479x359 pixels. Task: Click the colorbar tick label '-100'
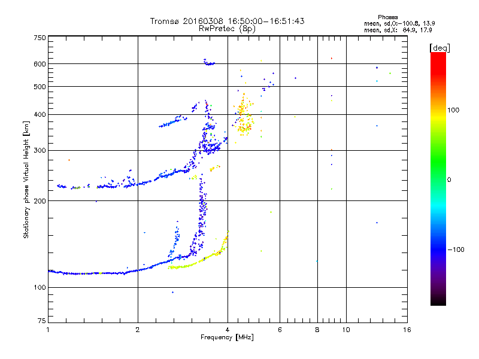[x=456, y=250]
